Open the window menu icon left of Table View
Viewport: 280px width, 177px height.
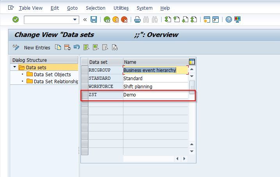point(11,8)
